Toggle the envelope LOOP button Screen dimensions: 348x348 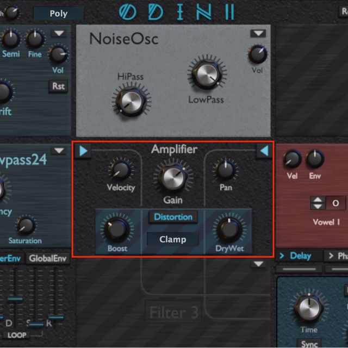[16, 335]
